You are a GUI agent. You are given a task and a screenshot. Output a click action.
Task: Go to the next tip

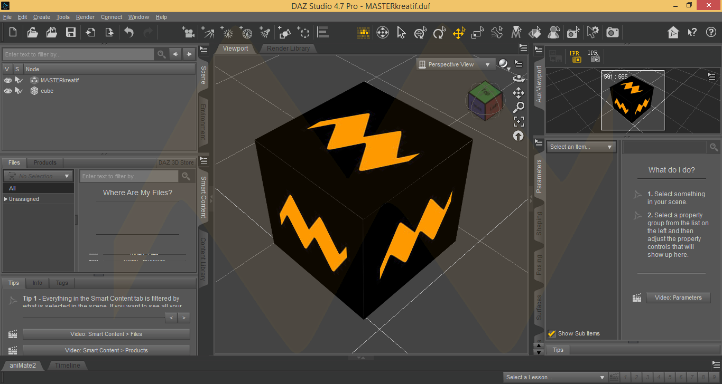(183, 318)
